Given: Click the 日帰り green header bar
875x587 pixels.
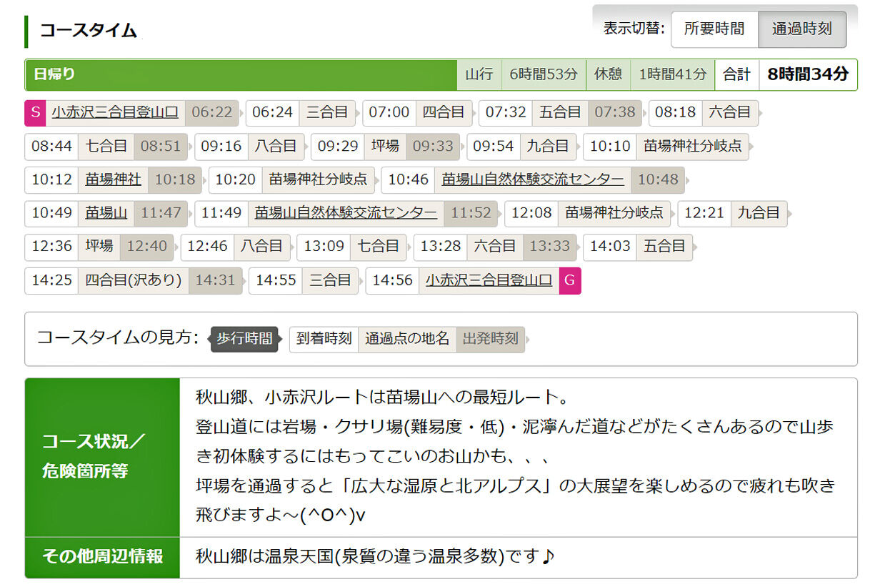Looking at the screenshot, I should [x=241, y=74].
